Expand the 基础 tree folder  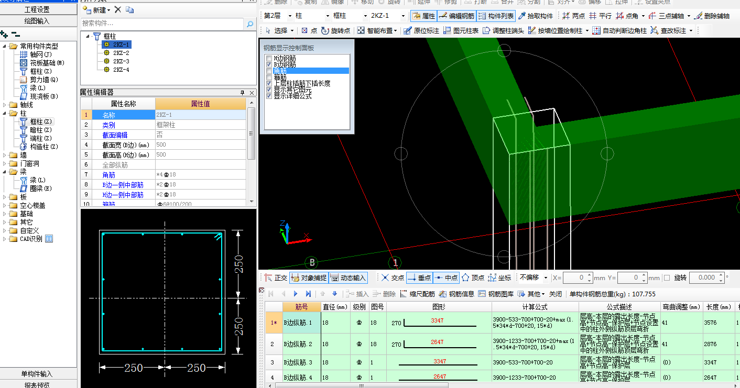click(x=5, y=214)
